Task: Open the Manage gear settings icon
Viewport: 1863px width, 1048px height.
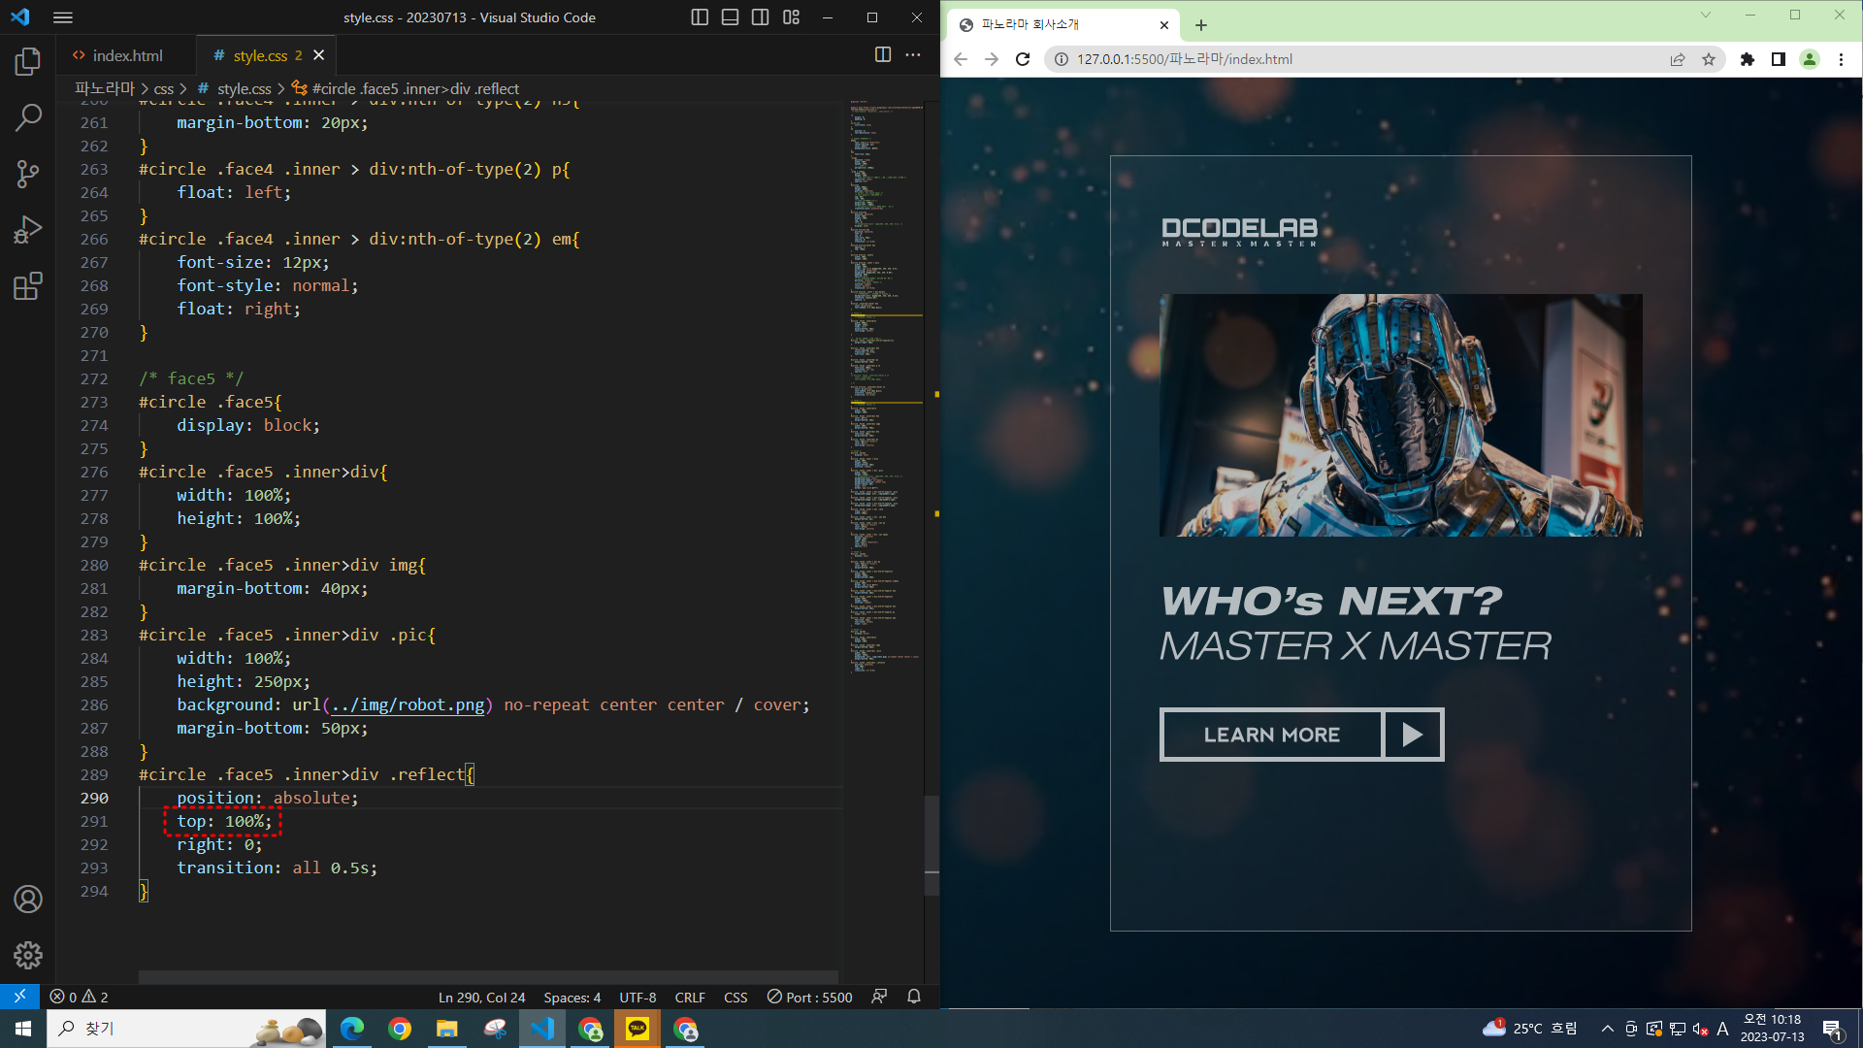Action: [x=28, y=955]
